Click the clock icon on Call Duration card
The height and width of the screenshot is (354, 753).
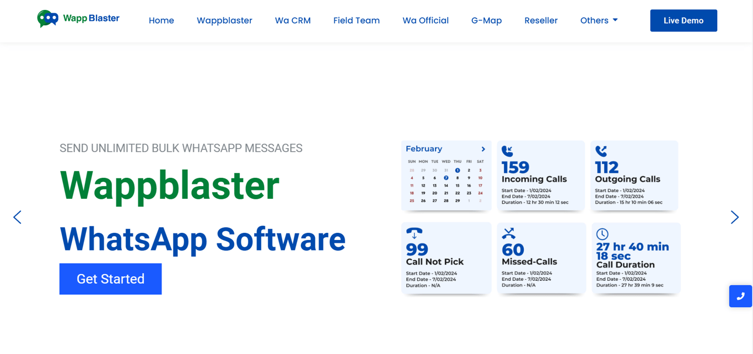tap(603, 232)
